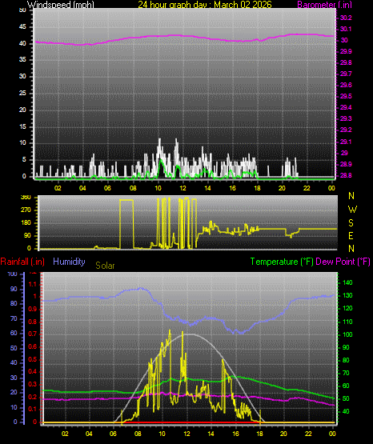Click the 45 mph windspeed scale value
Image resolution: width=373 pixels, height=444 pixels.
tap(22, 27)
